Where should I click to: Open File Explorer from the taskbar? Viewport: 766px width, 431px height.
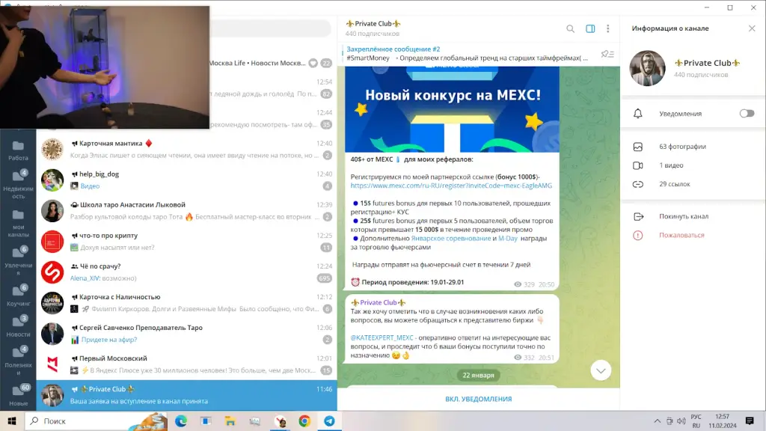(230, 421)
